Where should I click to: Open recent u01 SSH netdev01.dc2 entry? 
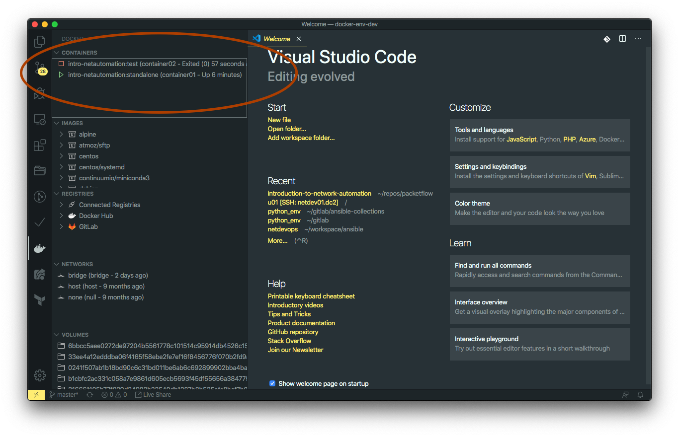pyautogui.click(x=303, y=202)
